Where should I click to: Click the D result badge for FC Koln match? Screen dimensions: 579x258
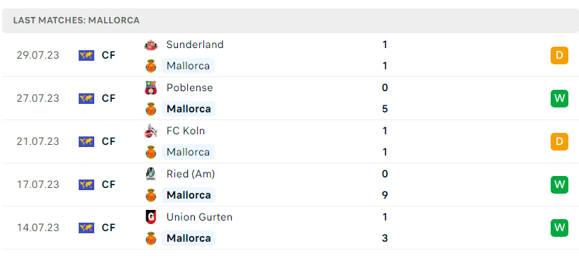pos(559,141)
